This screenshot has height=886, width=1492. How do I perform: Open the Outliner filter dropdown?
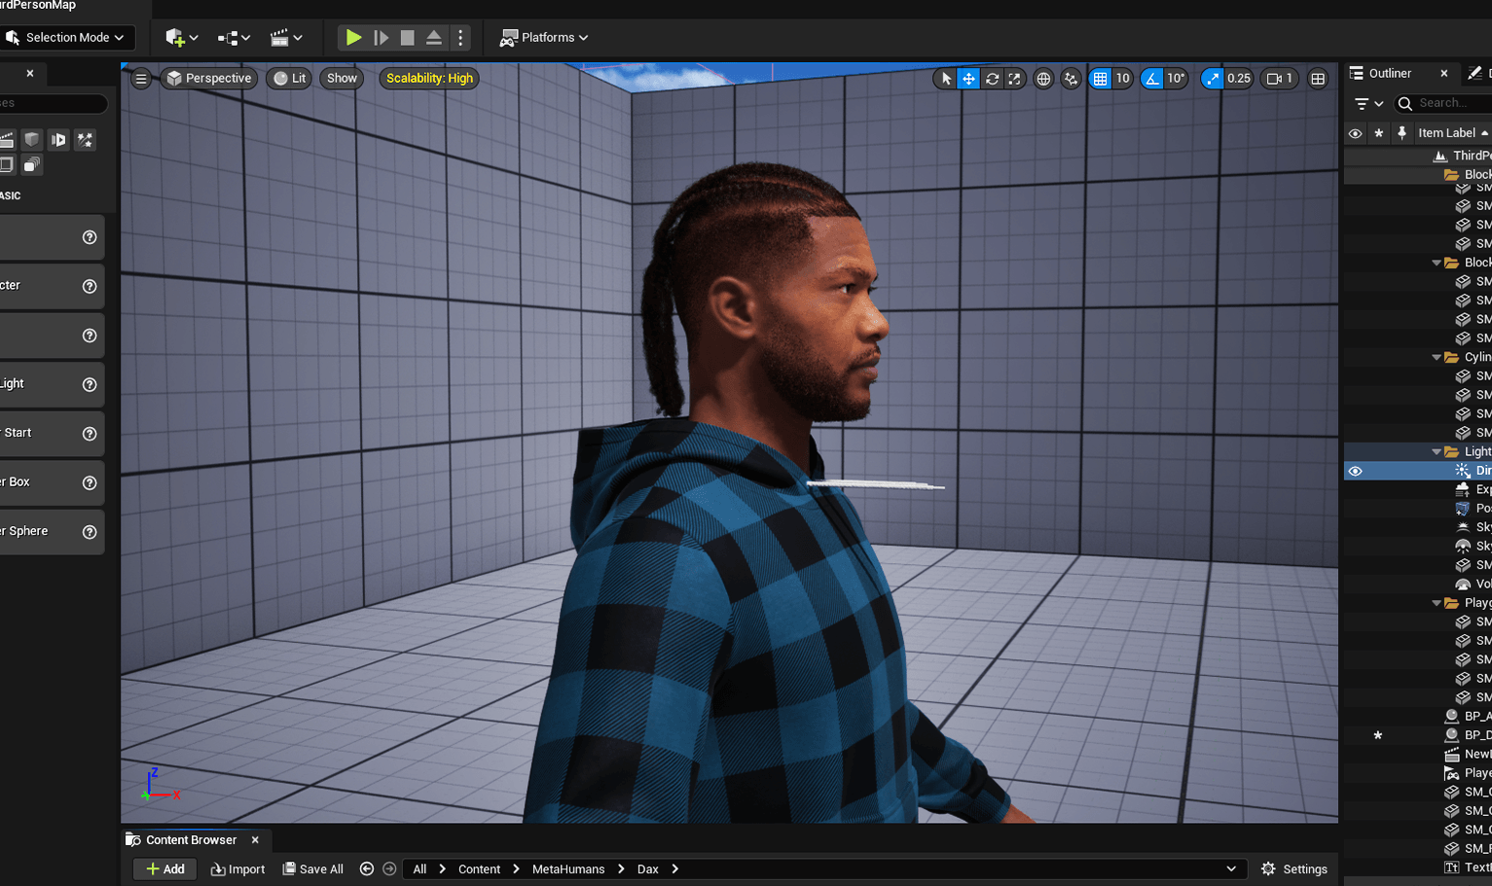pyautogui.click(x=1368, y=103)
